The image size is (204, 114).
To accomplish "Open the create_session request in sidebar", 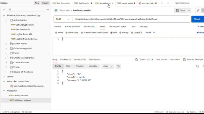I will pyautogui.click(x=18, y=95).
